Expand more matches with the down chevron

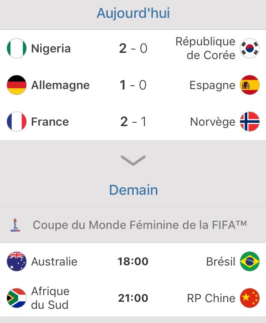click(x=133, y=160)
